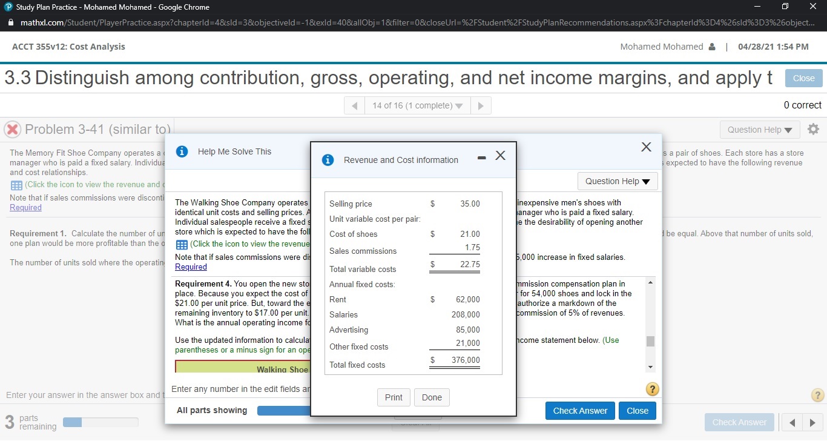This screenshot has height=441, width=827.
Task: Click the Selling price value 35.00
Action: (x=470, y=204)
